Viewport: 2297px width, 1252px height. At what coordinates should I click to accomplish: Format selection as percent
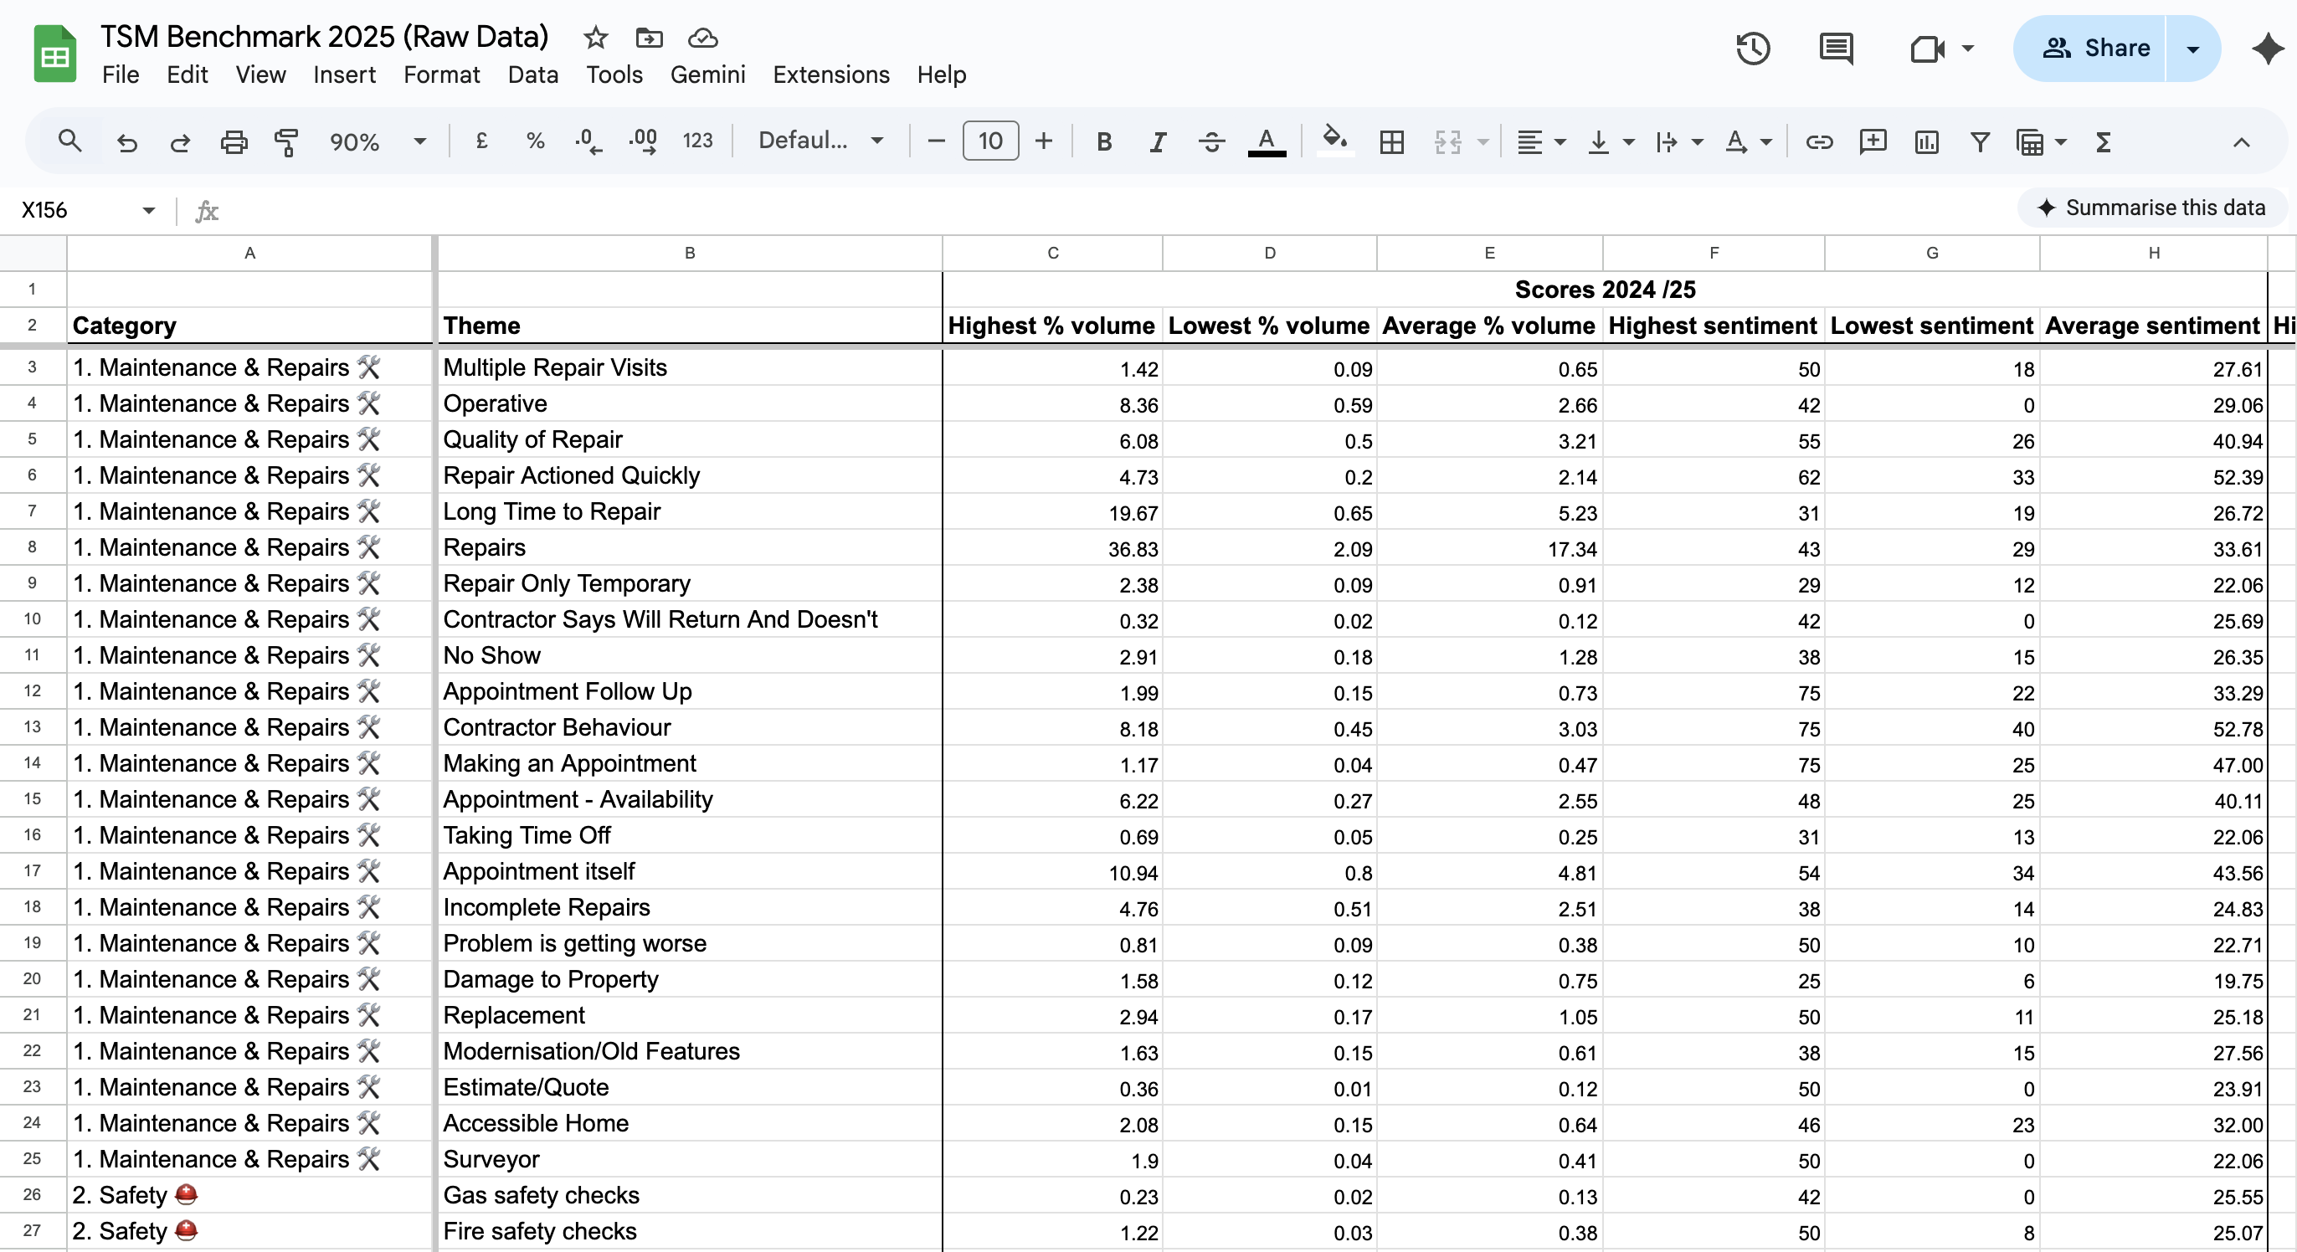(535, 141)
